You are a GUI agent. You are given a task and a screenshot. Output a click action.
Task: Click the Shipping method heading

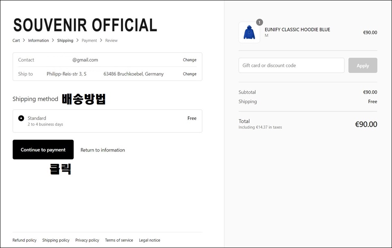[x=35, y=99]
